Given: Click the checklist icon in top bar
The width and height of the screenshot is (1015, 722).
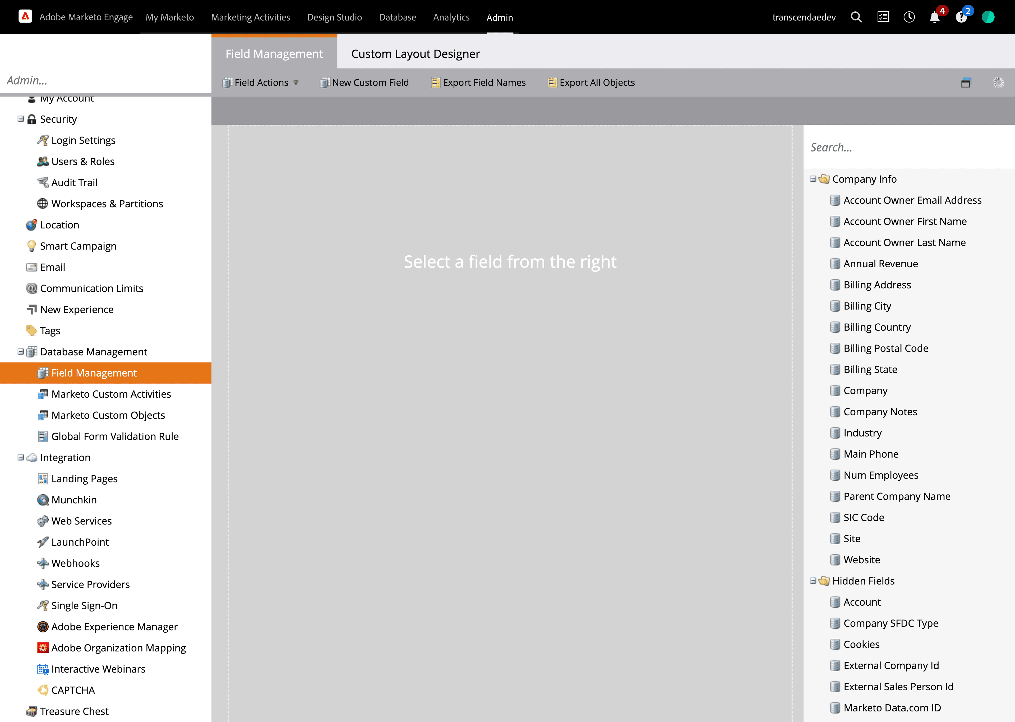Looking at the screenshot, I should pos(883,17).
